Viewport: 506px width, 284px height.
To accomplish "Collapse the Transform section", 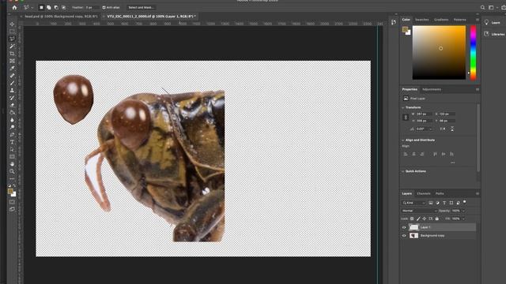I will coord(403,107).
